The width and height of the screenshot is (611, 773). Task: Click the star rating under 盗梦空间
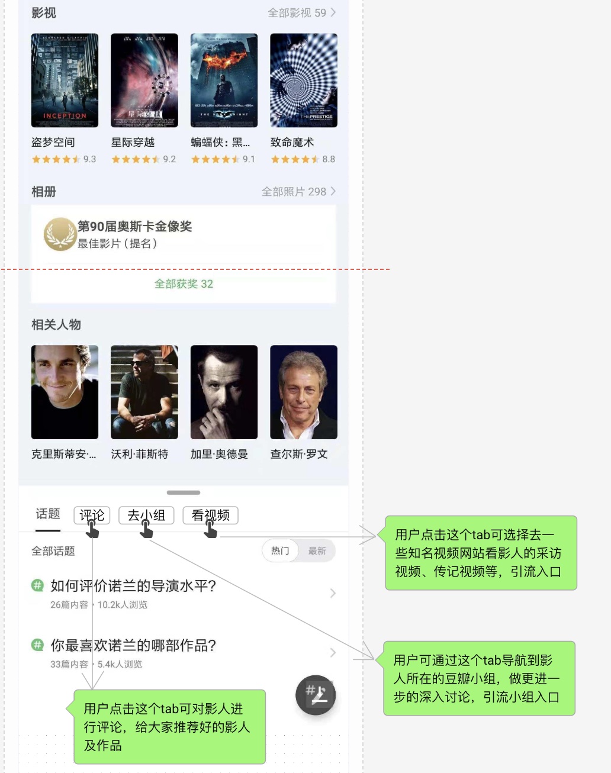point(56,159)
